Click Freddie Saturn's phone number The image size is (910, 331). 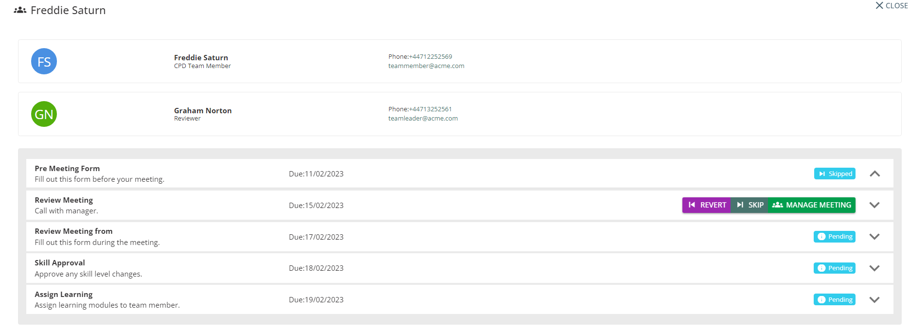click(430, 57)
